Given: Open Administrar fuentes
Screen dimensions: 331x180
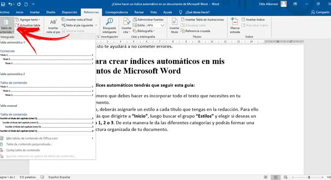Looking at the screenshot, I should pyautogui.click(x=148, y=19).
